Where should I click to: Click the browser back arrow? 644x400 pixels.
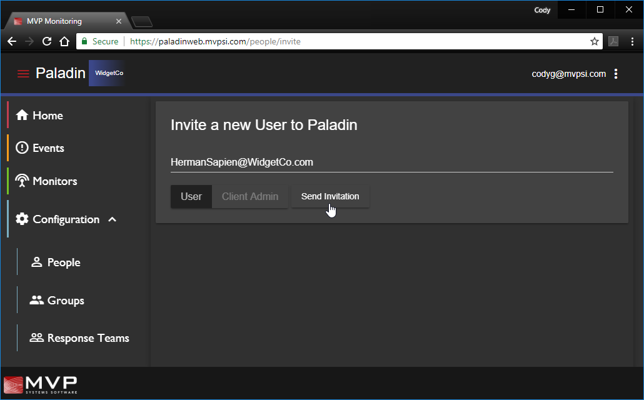[11, 41]
